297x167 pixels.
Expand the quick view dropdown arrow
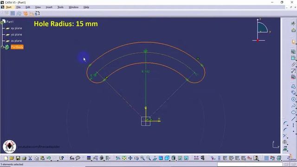170,161
